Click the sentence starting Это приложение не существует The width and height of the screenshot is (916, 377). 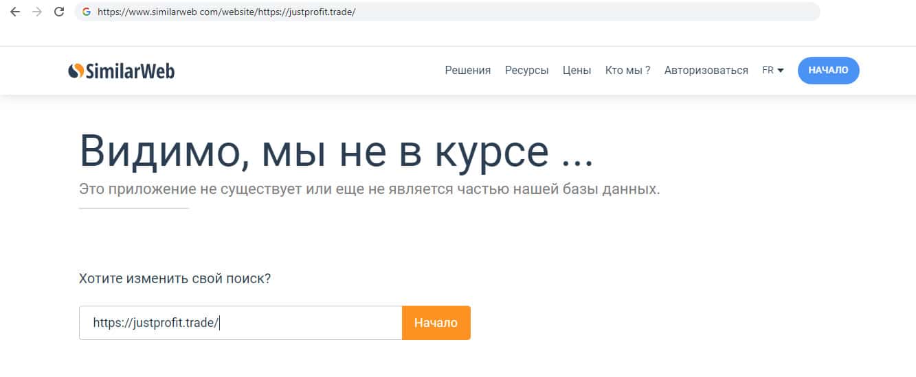click(370, 190)
